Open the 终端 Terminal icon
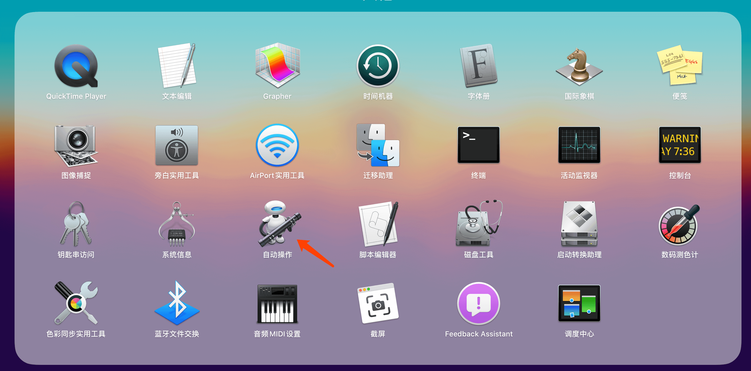The image size is (751, 371). pos(478,145)
